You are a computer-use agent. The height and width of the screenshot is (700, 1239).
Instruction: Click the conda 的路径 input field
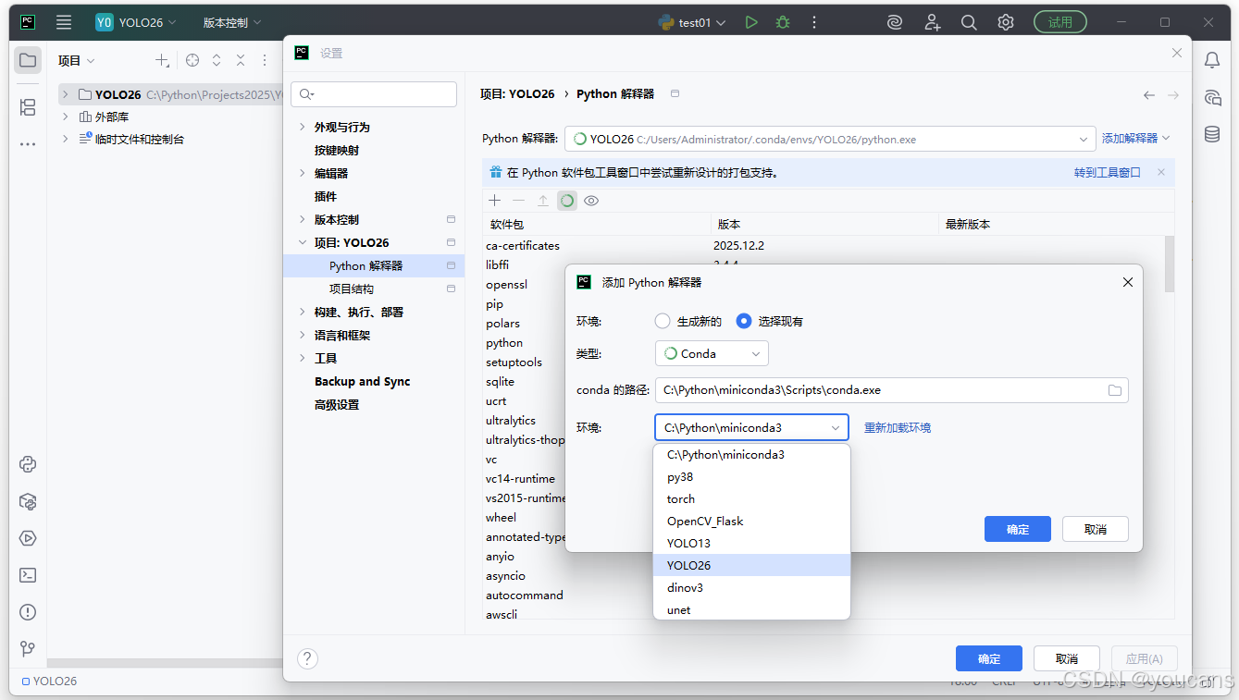(x=892, y=390)
